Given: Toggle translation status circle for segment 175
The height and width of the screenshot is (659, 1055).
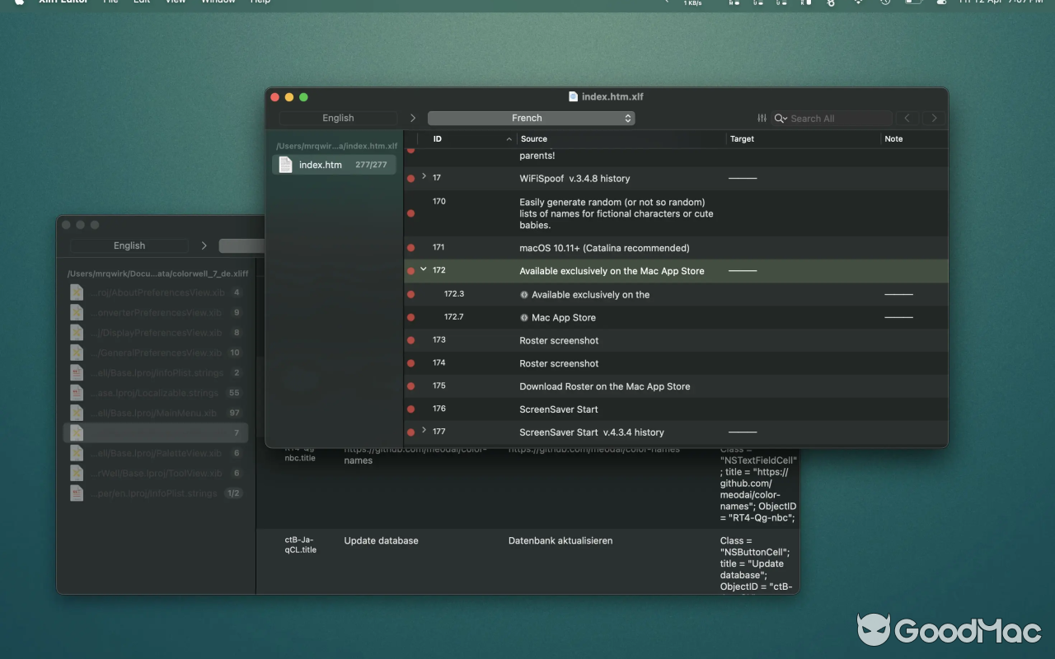Looking at the screenshot, I should 410,386.
